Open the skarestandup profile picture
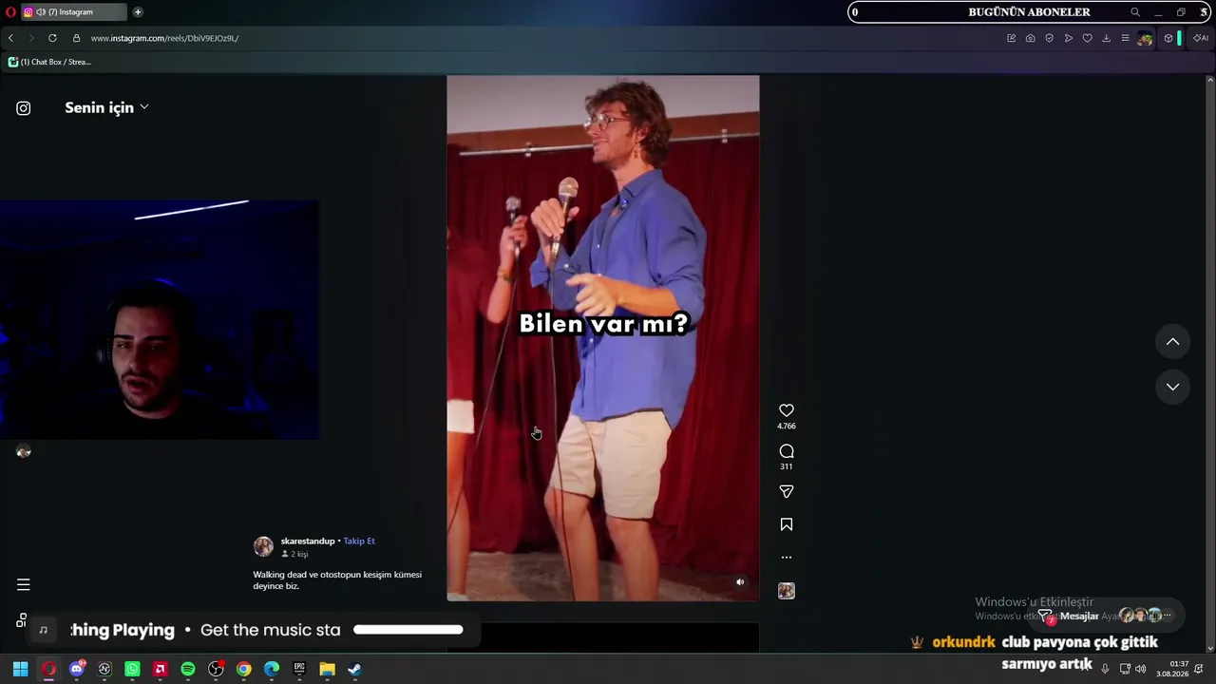 263,546
